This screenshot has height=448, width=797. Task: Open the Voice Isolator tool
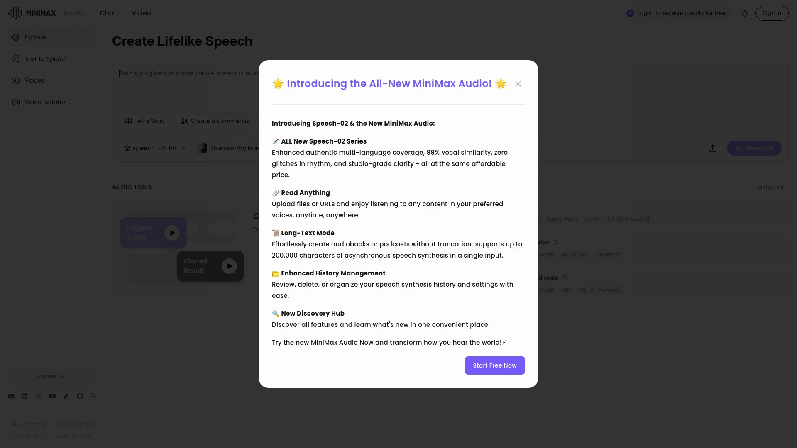point(45,102)
